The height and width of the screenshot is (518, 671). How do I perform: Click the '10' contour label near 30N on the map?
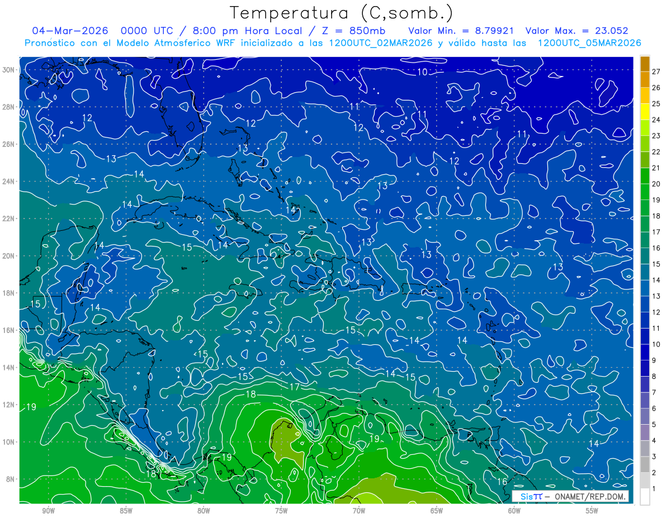[x=422, y=72]
